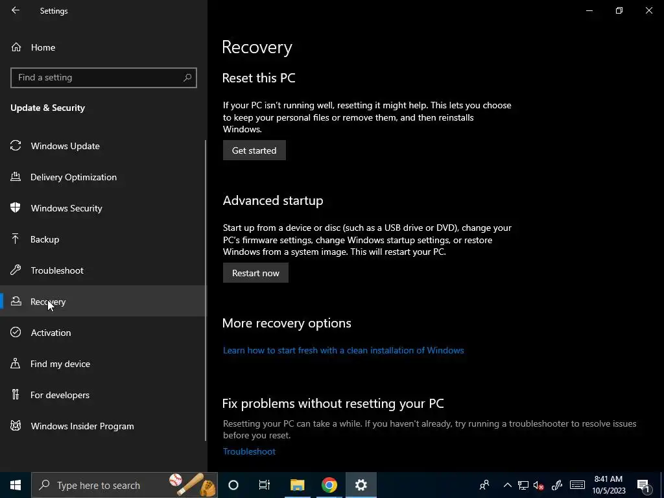Open the Windows Start menu
Viewport: 664px width, 498px height.
point(16,485)
